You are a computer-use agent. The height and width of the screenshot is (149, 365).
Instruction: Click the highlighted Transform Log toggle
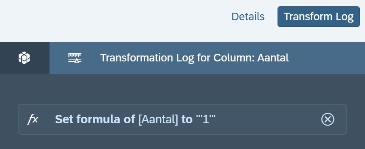[318, 17]
